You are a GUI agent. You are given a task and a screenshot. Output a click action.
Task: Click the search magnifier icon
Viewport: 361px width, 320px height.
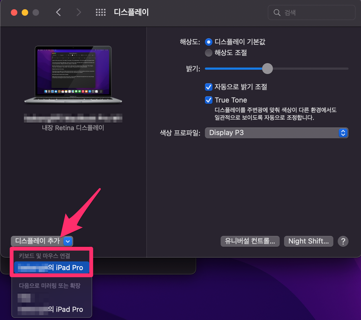[x=277, y=12]
